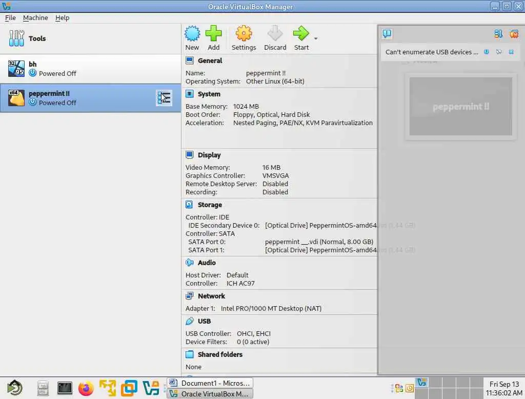Open the "Can't enumerate USB devices" notification
Image resolution: width=525 pixels, height=399 pixels.
click(x=432, y=52)
